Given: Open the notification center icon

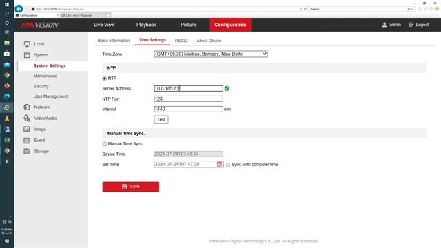Looking at the screenshot, I should 7,242.
